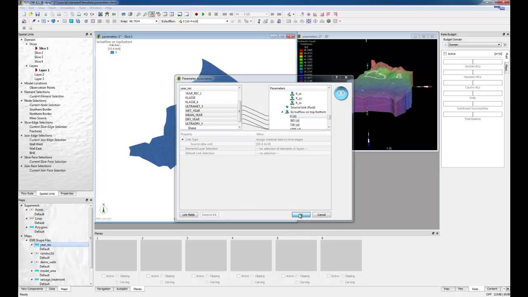Select the Pan hand tool
Screen dimensions: 528x297
152,14
